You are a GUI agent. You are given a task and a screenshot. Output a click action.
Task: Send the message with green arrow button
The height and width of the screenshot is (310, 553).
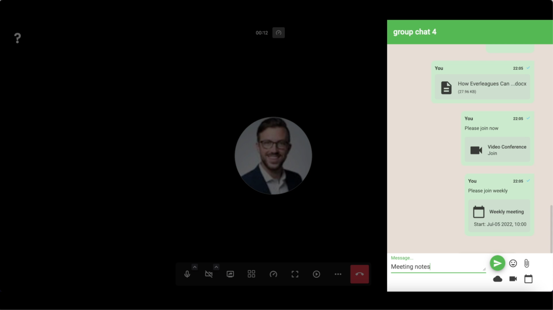pos(497,263)
